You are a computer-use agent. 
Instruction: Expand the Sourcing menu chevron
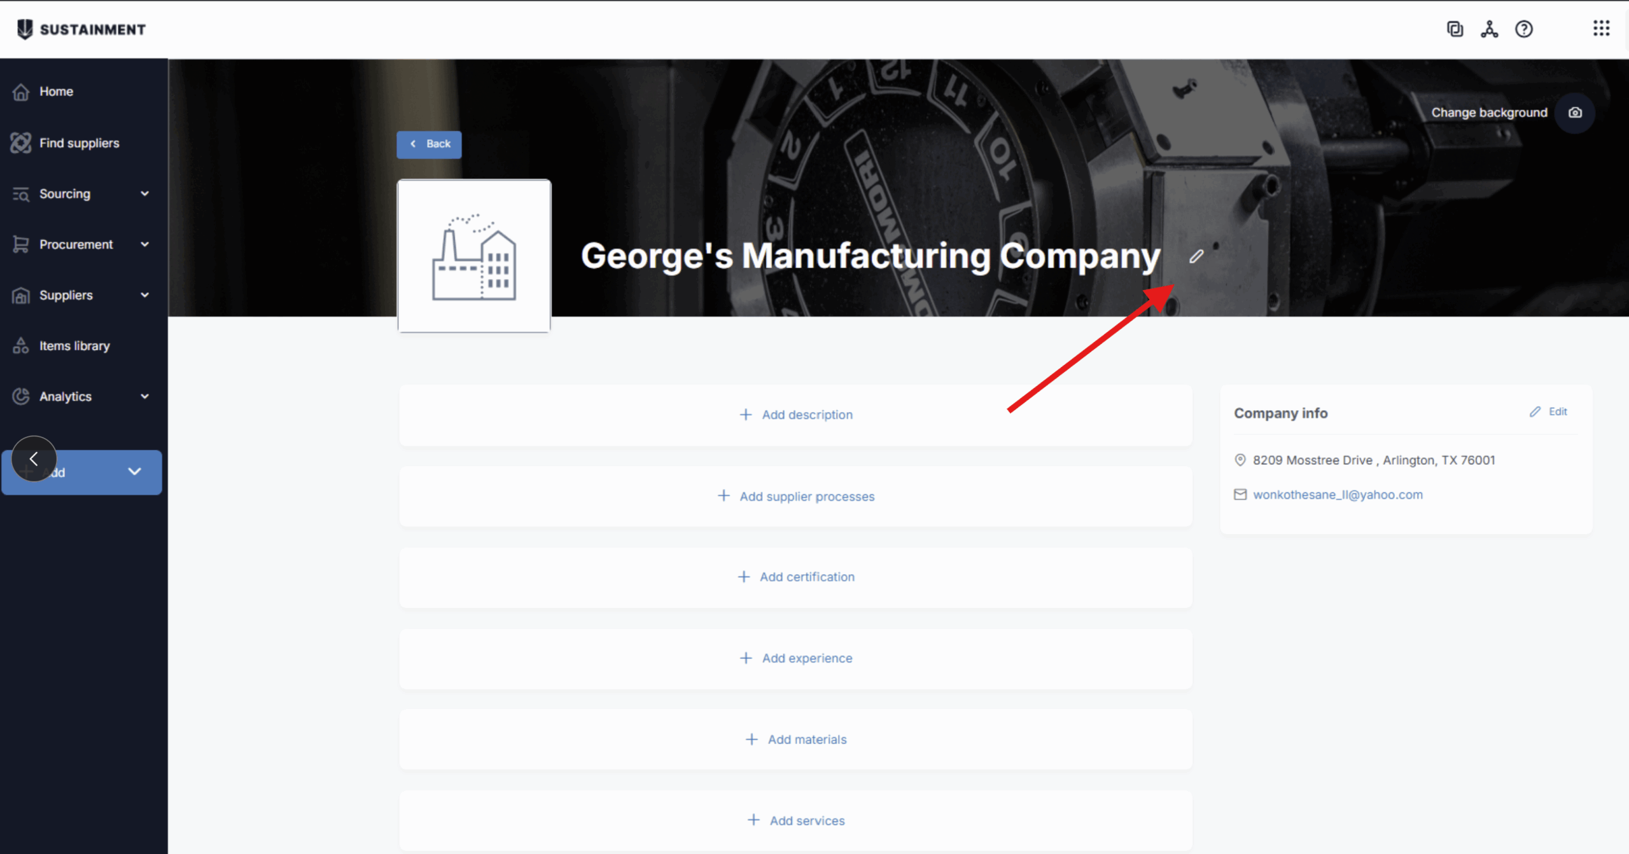[145, 193]
